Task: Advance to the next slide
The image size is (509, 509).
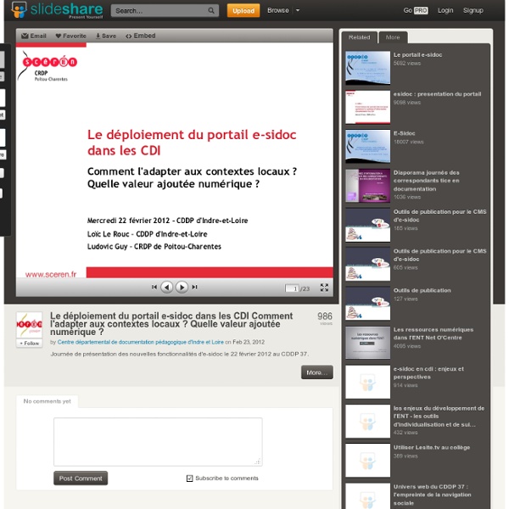Action: [182, 287]
